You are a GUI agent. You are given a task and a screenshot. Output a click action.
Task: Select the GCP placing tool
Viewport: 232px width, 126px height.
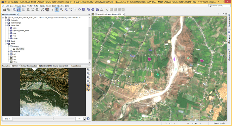coord(70,10)
